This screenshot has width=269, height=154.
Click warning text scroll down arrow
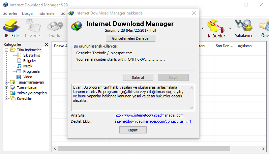click(x=192, y=108)
